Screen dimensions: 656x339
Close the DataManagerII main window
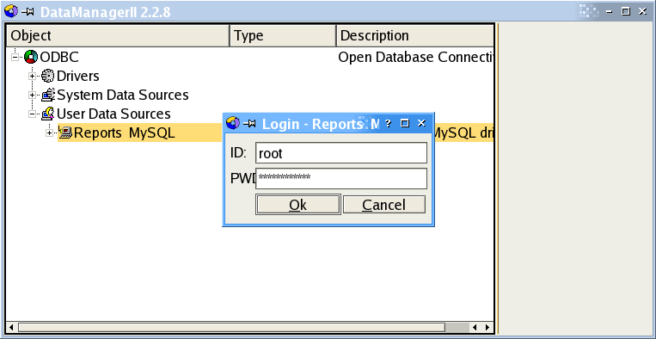643,12
